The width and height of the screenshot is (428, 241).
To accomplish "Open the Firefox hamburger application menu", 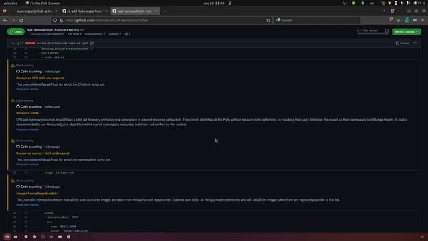I will [x=423, y=20].
